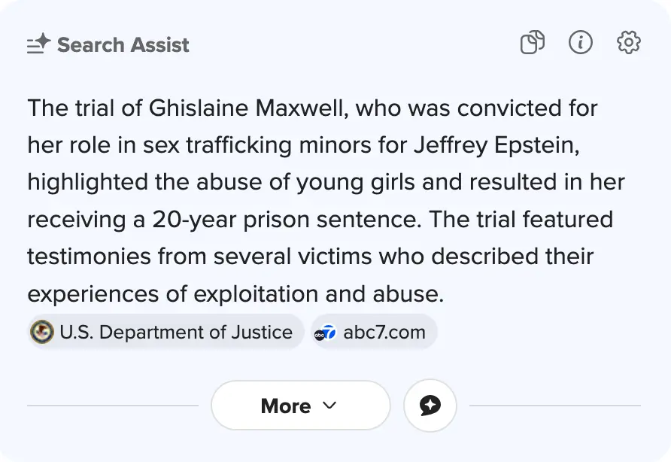Open the Search Assist info icon
Image resolution: width=671 pixels, height=462 pixels.
coord(580,43)
